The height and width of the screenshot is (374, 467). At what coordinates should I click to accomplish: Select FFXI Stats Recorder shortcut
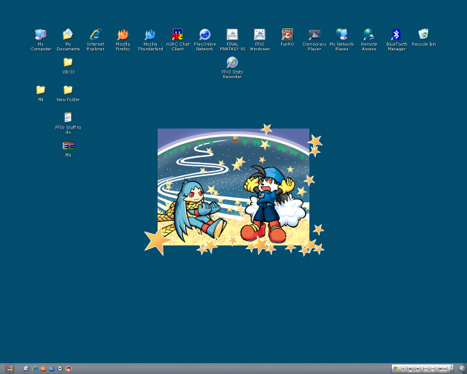[x=232, y=68]
